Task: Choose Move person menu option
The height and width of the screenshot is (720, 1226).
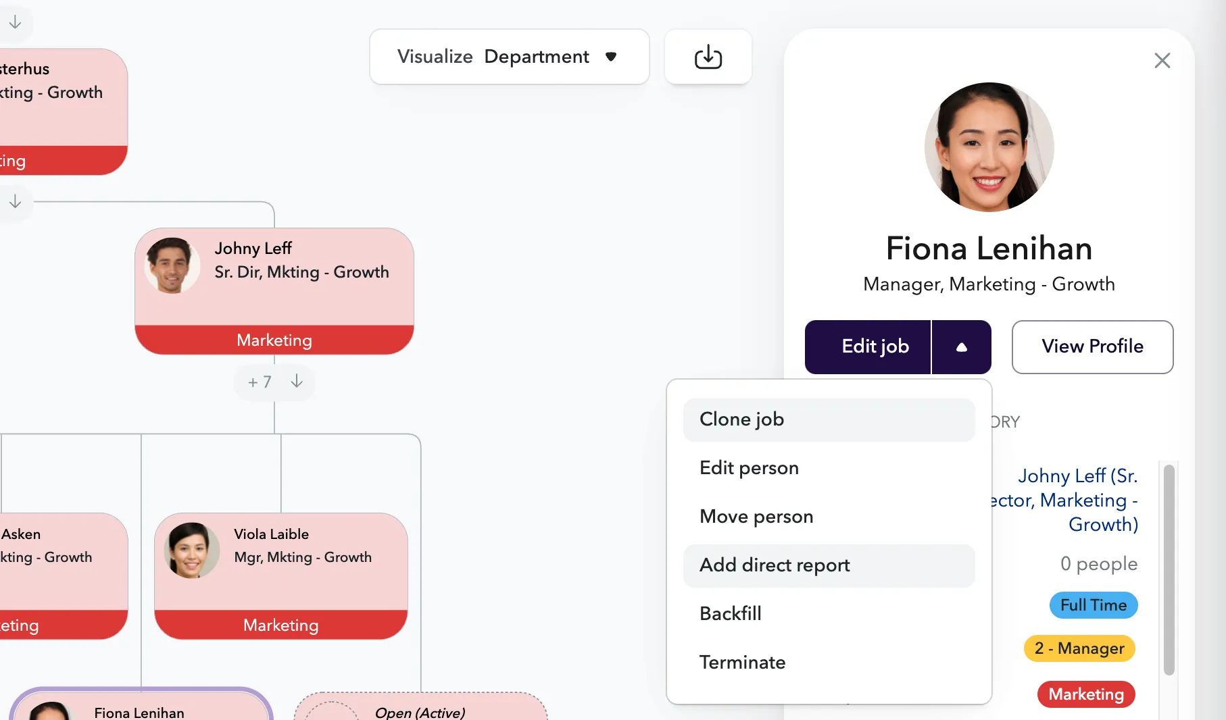Action: point(829,517)
